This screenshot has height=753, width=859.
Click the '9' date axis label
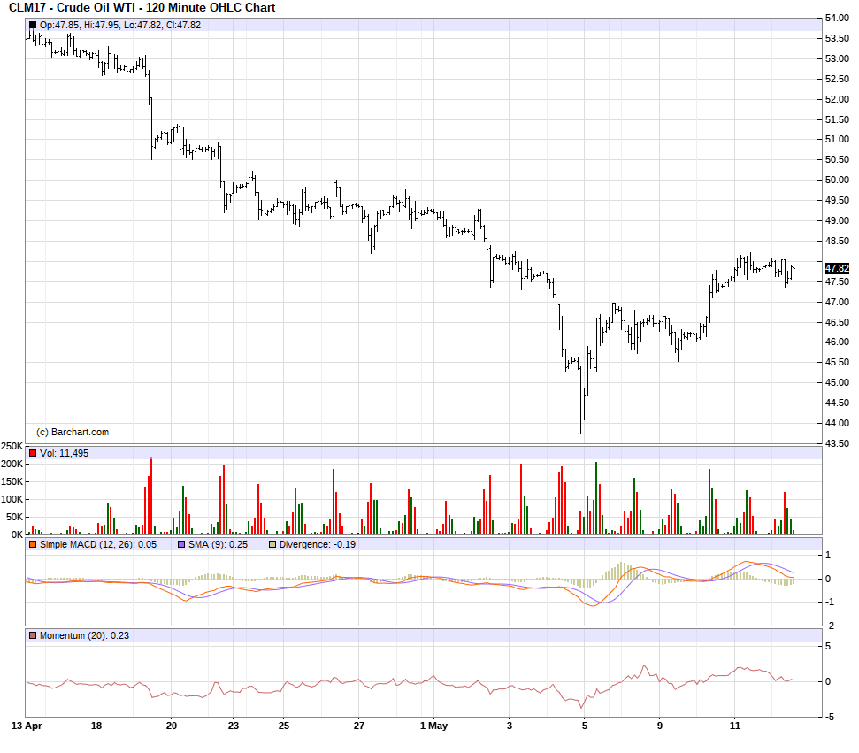[660, 726]
